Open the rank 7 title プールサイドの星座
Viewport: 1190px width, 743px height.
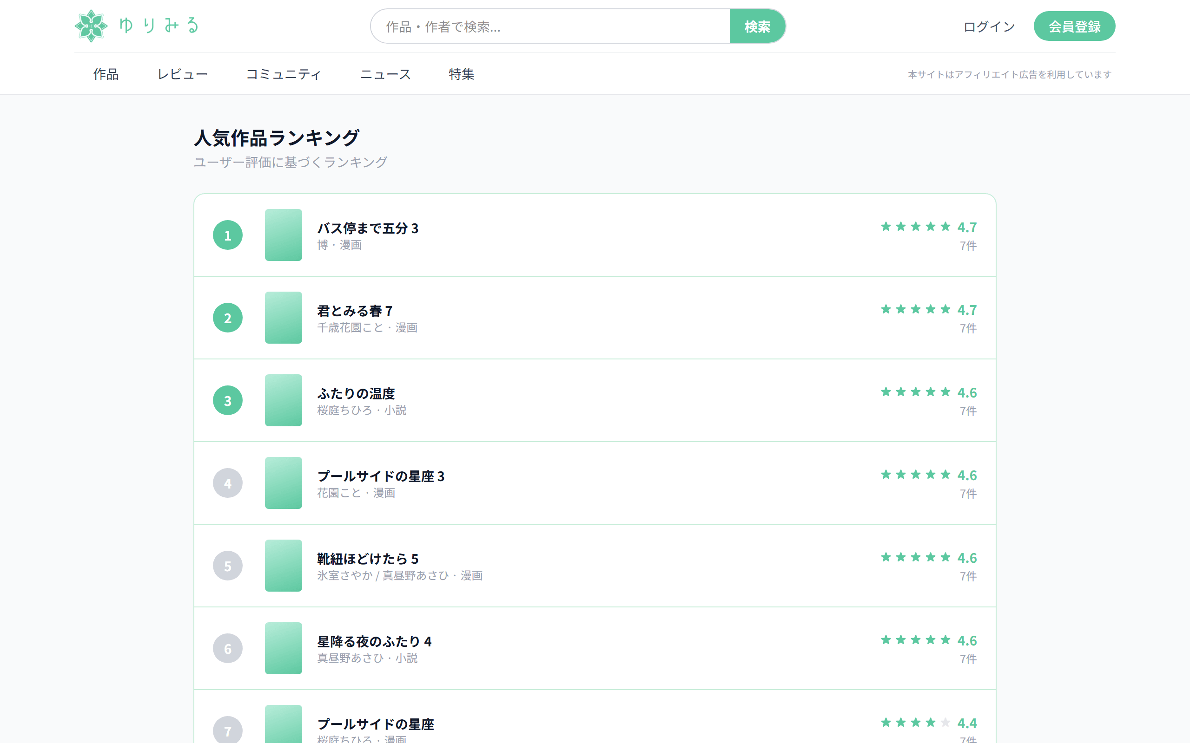pos(376,724)
